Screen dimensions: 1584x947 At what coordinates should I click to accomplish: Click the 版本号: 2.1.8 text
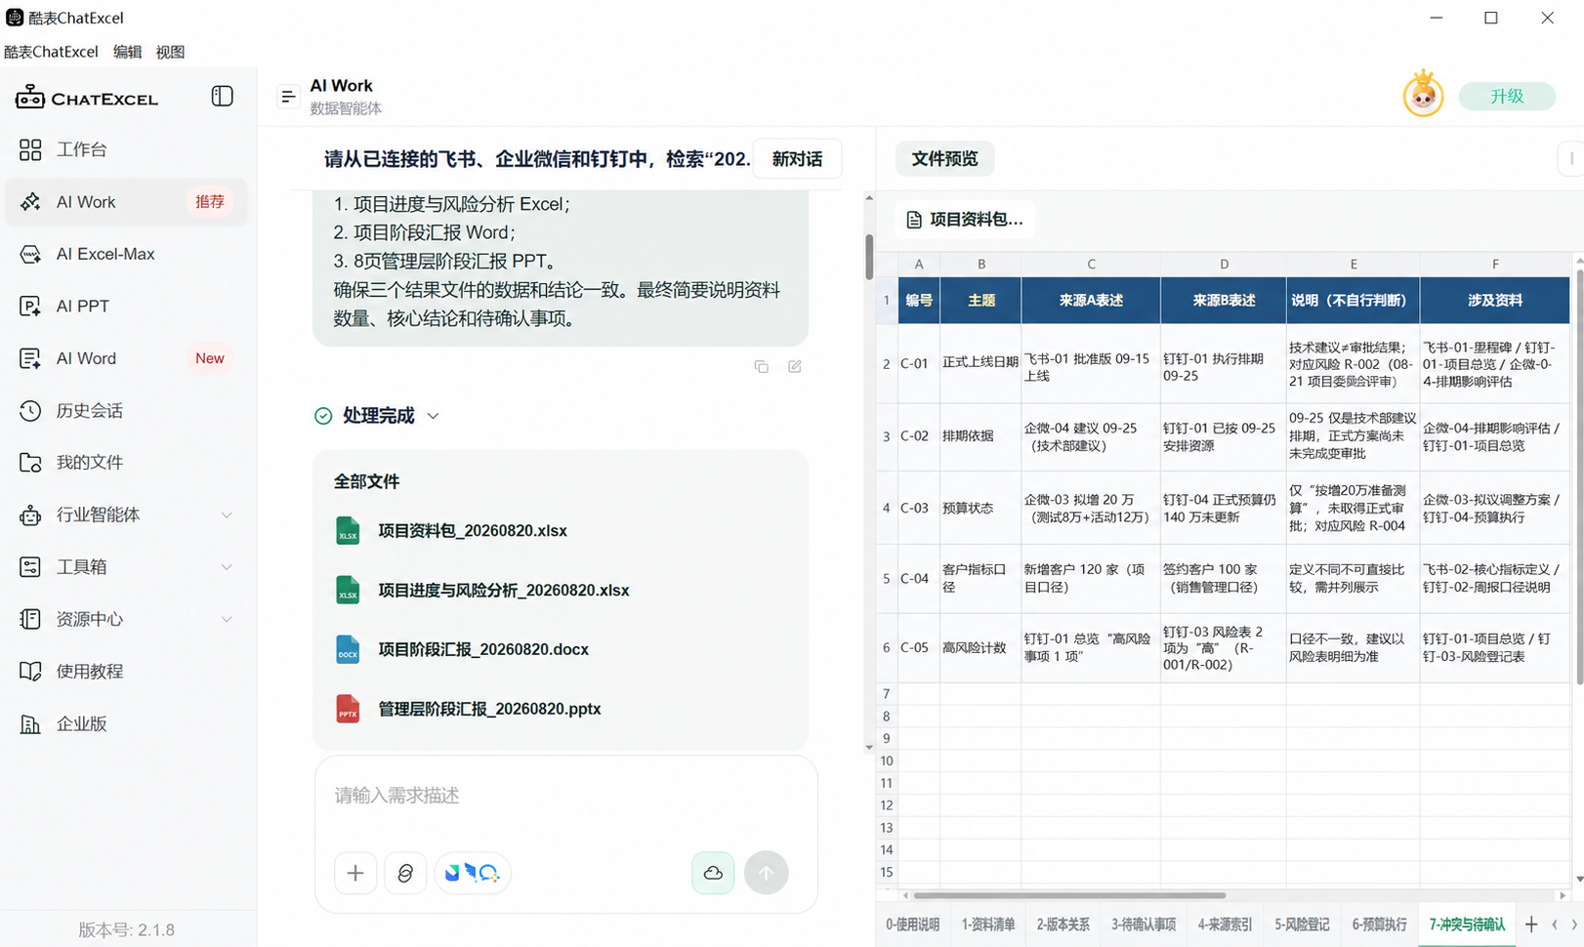127,930
